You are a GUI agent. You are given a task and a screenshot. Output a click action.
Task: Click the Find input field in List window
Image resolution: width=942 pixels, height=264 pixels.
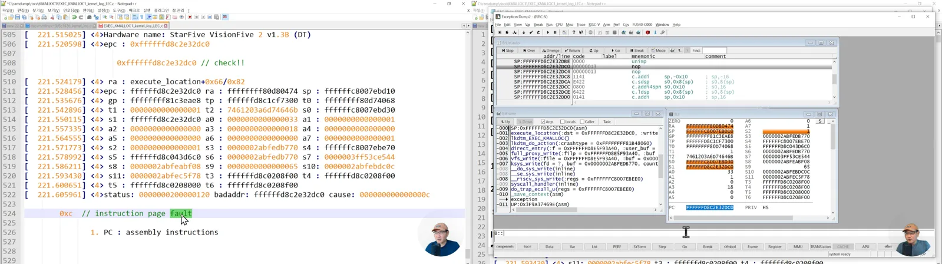[x=715, y=51]
